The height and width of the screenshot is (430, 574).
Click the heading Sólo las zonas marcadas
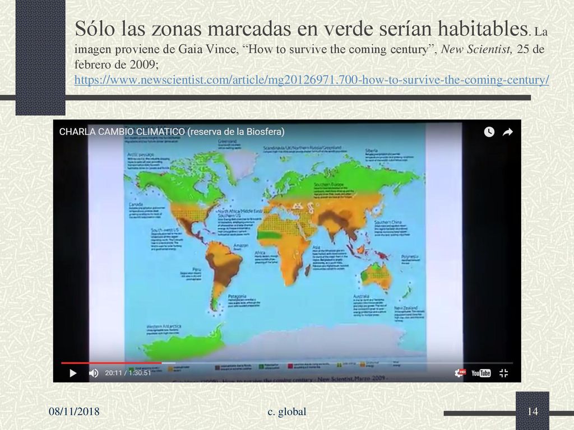[x=300, y=28]
